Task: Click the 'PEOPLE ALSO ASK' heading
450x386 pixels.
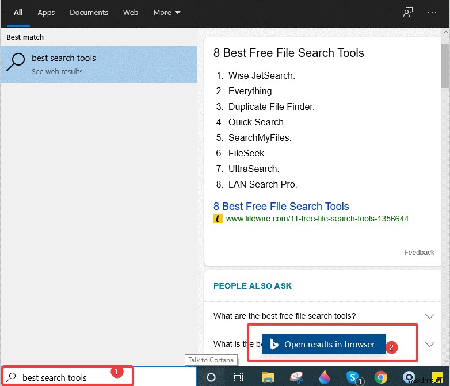Action: (x=253, y=286)
